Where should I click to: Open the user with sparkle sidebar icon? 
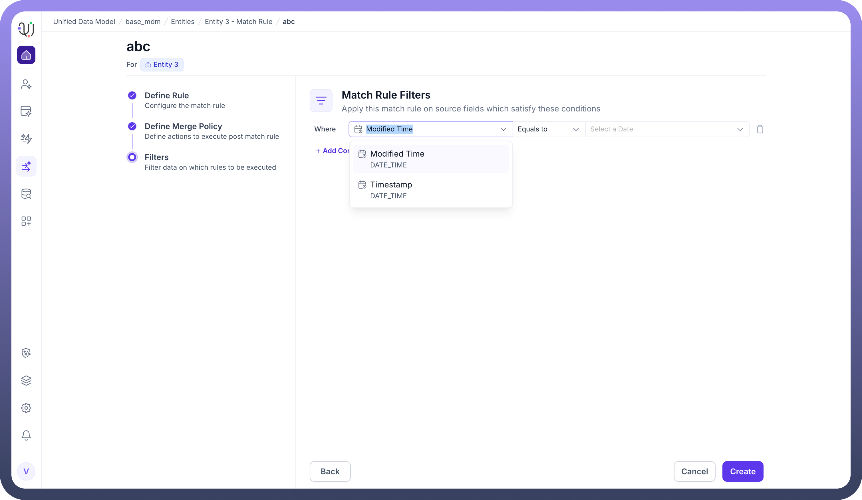tap(26, 84)
